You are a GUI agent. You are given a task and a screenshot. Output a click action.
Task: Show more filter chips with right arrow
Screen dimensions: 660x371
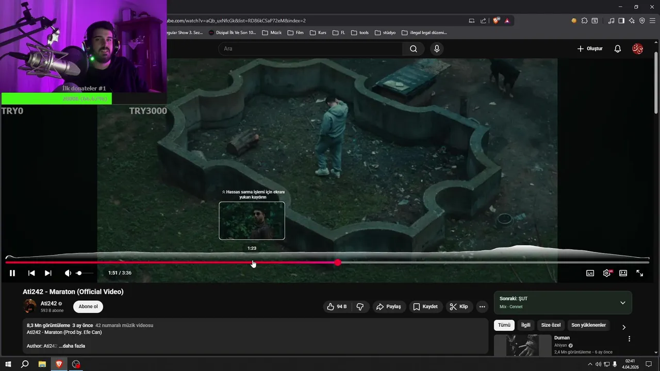point(623,327)
